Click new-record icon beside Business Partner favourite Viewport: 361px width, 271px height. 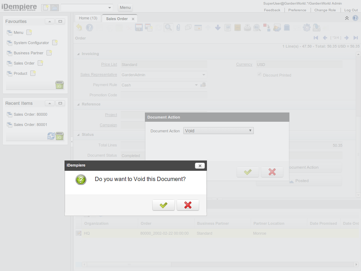coord(49,53)
